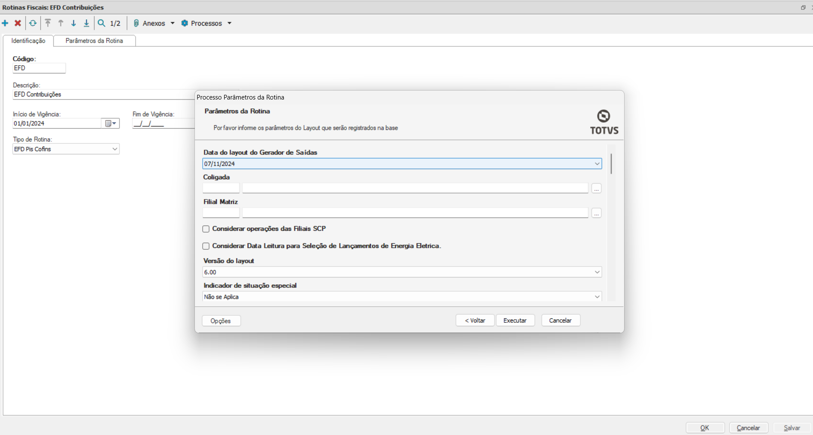Check Considerar Data Leitura para Energia Eletrica
This screenshot has height=435, width=813.
coord(206,246)
